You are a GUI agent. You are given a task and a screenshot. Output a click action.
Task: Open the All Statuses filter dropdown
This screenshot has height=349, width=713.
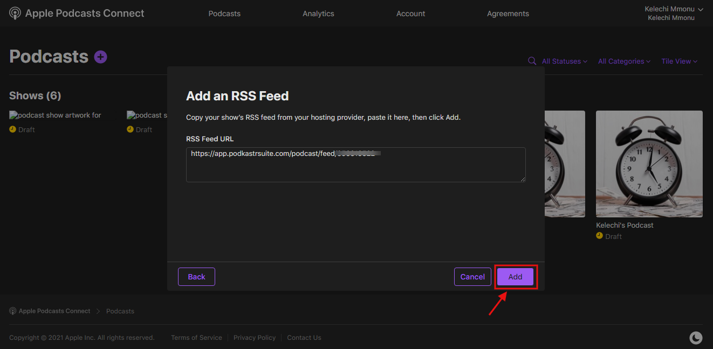tap(565, 61)
